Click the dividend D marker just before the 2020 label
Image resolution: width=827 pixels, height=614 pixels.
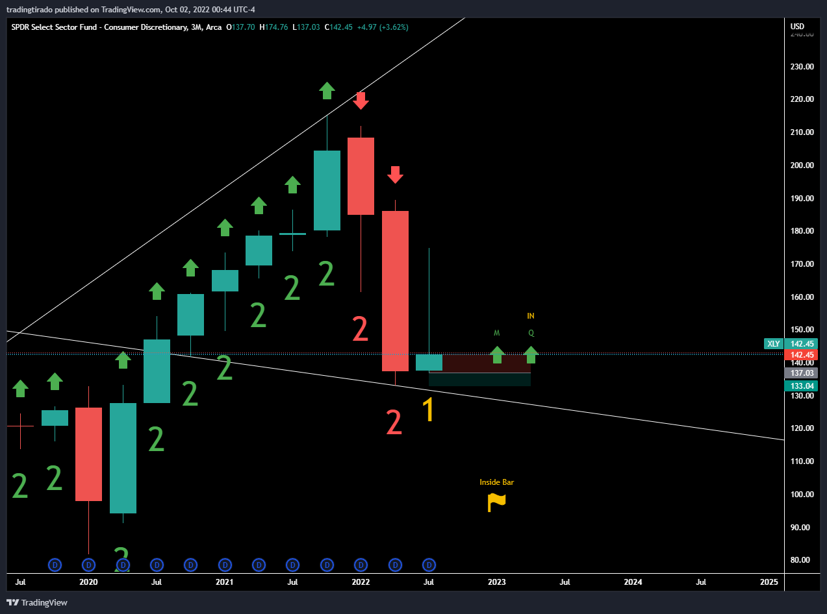click(x=55, y=565)
